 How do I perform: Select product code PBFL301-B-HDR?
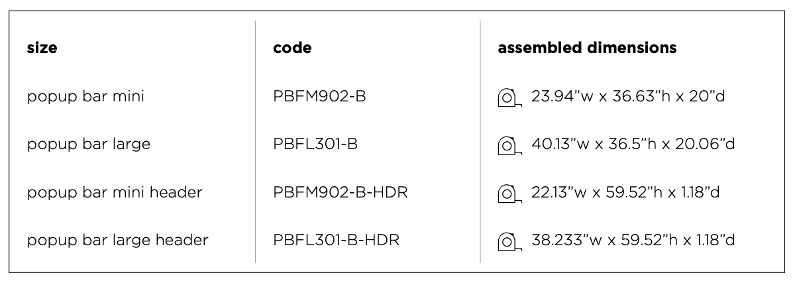[x=336, y=240]
